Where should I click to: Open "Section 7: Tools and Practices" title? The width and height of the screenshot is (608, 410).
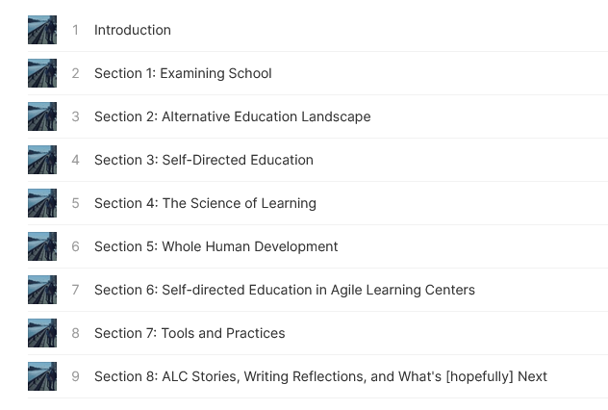(x=190, y=333)
